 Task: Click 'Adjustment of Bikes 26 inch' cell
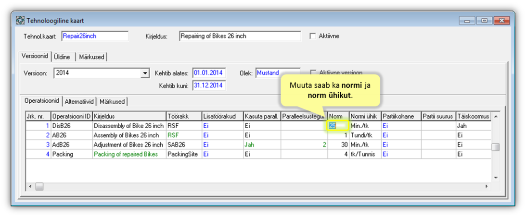(x=129, y=145)
